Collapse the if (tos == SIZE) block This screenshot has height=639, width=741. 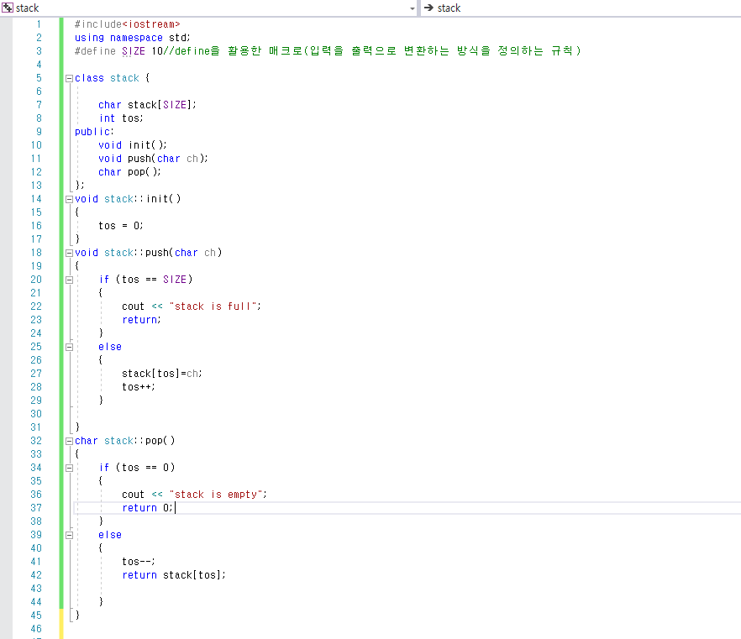click(x=69, y=280)
